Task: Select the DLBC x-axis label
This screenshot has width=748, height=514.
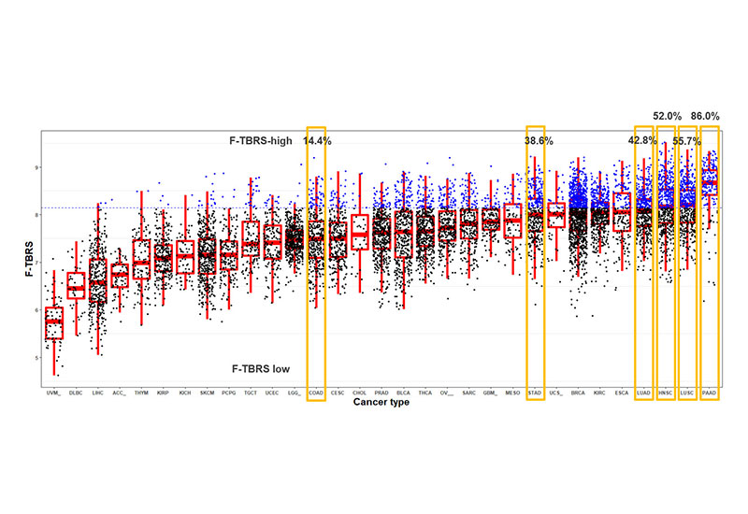Action: 76,394
